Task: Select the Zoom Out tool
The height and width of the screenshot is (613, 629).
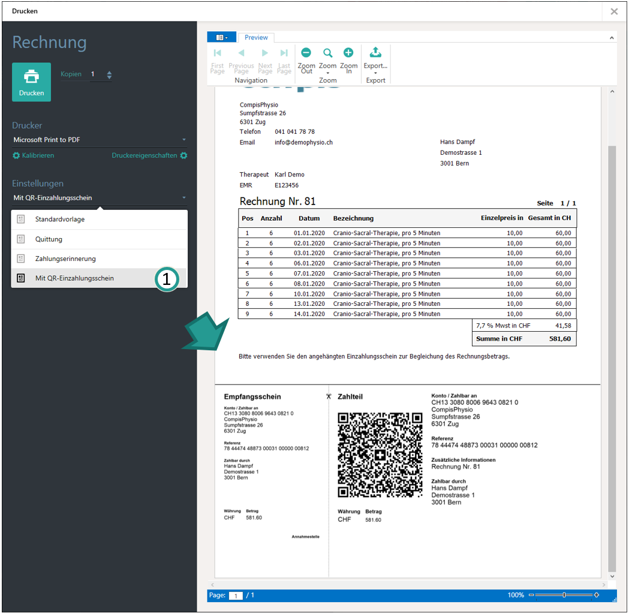Action: (306, 60)
